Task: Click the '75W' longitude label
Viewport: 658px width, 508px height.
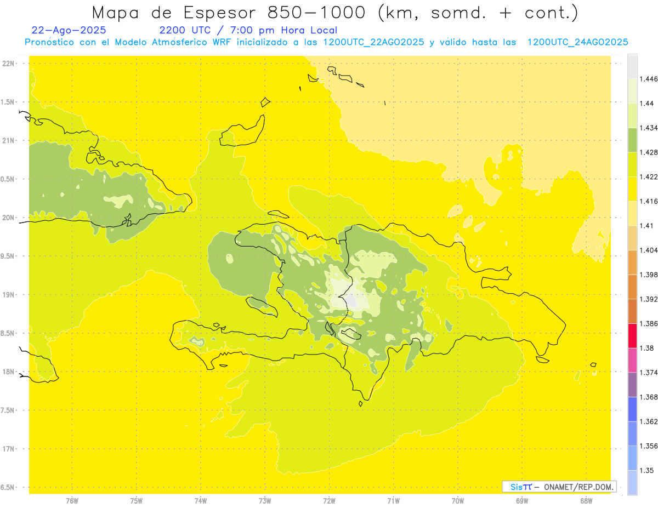Action: pyautogui.click(x=137, y=500)
